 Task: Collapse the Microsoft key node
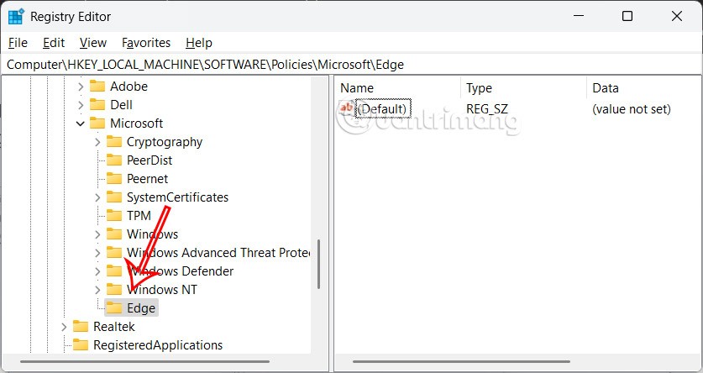(81, 123)
